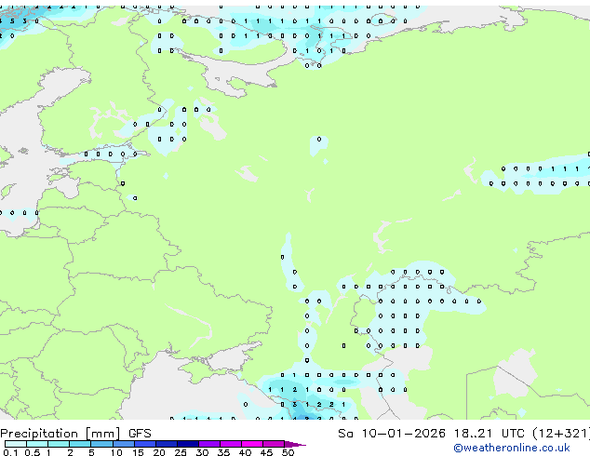Click the 30–35 mm purple legend swatch
This screenshot has height=456, width=590.
coord(209,444)
